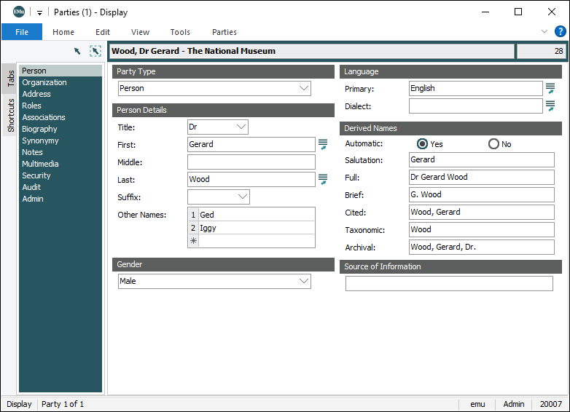Open the File menu
Viewport: 570px width, 412px height.
tap(22, 32)
